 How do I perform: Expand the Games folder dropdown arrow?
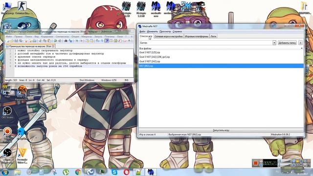(x=274, y=43)
